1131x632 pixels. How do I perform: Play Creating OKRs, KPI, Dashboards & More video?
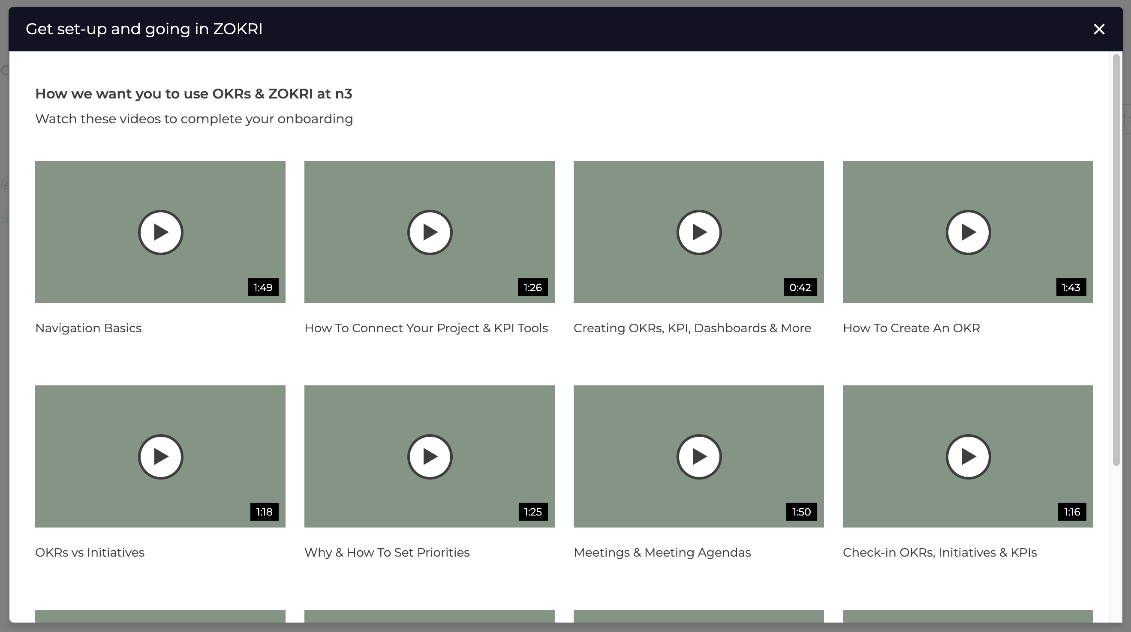click(x=699, y=233)
